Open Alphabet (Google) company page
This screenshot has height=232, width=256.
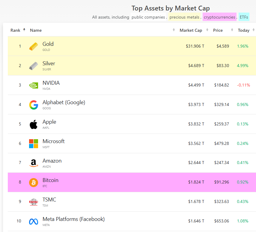tap(64, 102)
